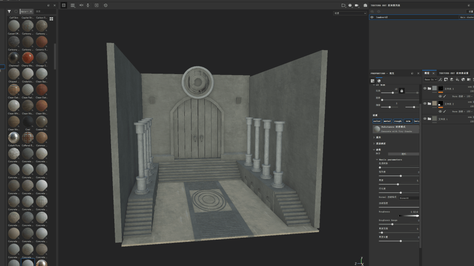The image size is (474, 266).
Task: Open the Base Color channel dropdown in Layers
Action: [430, 80]
